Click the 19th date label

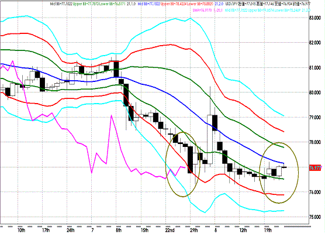tap(268, 230)
